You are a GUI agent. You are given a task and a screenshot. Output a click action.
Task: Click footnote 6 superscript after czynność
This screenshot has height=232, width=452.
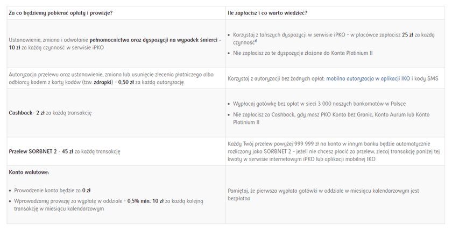point(256,41)
